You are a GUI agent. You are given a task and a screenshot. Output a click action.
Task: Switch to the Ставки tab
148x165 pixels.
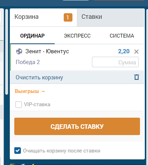111,17
